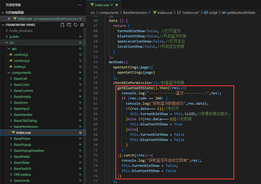This screenshot has width=261, height=184.
Task: Expand the OffLineBox folder
Action: click(x=11, y=174)
